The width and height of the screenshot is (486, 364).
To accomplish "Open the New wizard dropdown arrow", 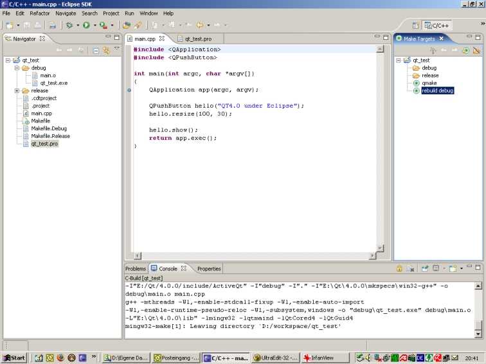I will tap(18, 26).
